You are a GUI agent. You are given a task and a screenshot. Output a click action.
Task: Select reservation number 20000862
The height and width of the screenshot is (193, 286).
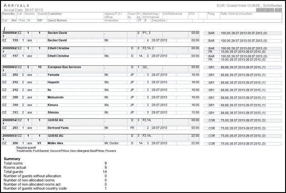click(10, 48)
